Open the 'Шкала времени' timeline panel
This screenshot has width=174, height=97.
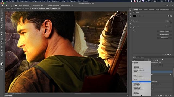click(8, 96)
